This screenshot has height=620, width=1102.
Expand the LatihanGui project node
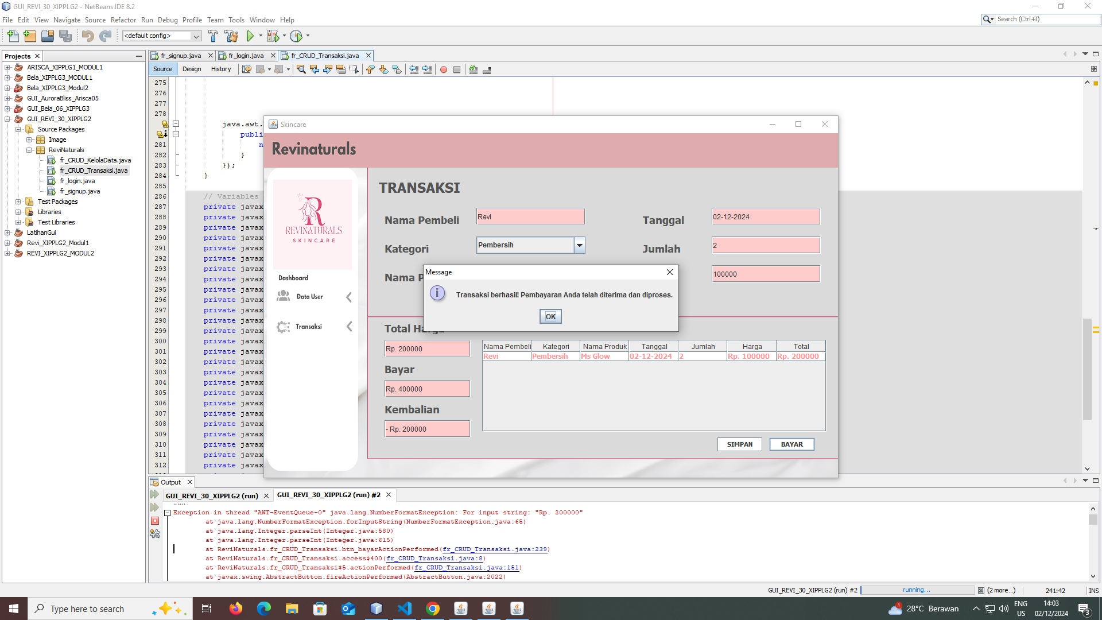(x=7, y=232)
